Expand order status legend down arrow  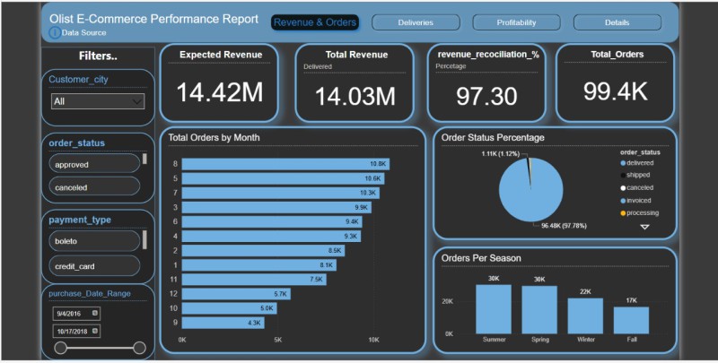point(644,227)
